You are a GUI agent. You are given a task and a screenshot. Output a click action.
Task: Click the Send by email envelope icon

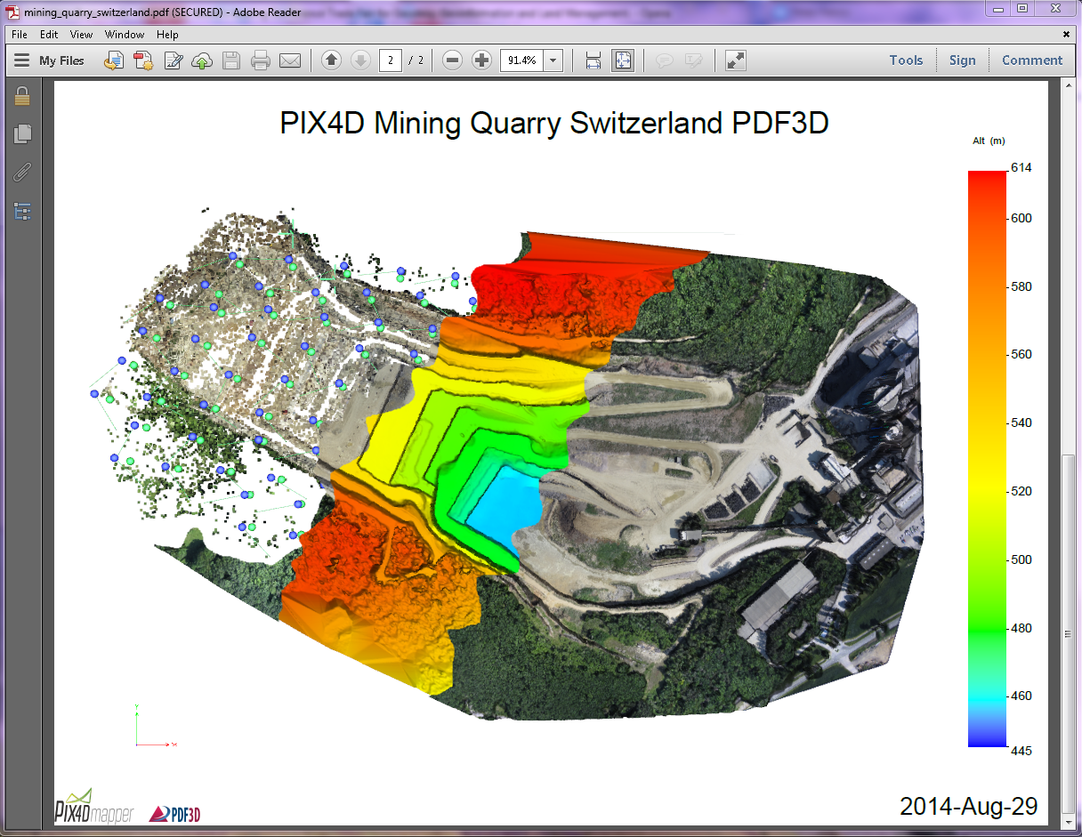pos(290,60)
